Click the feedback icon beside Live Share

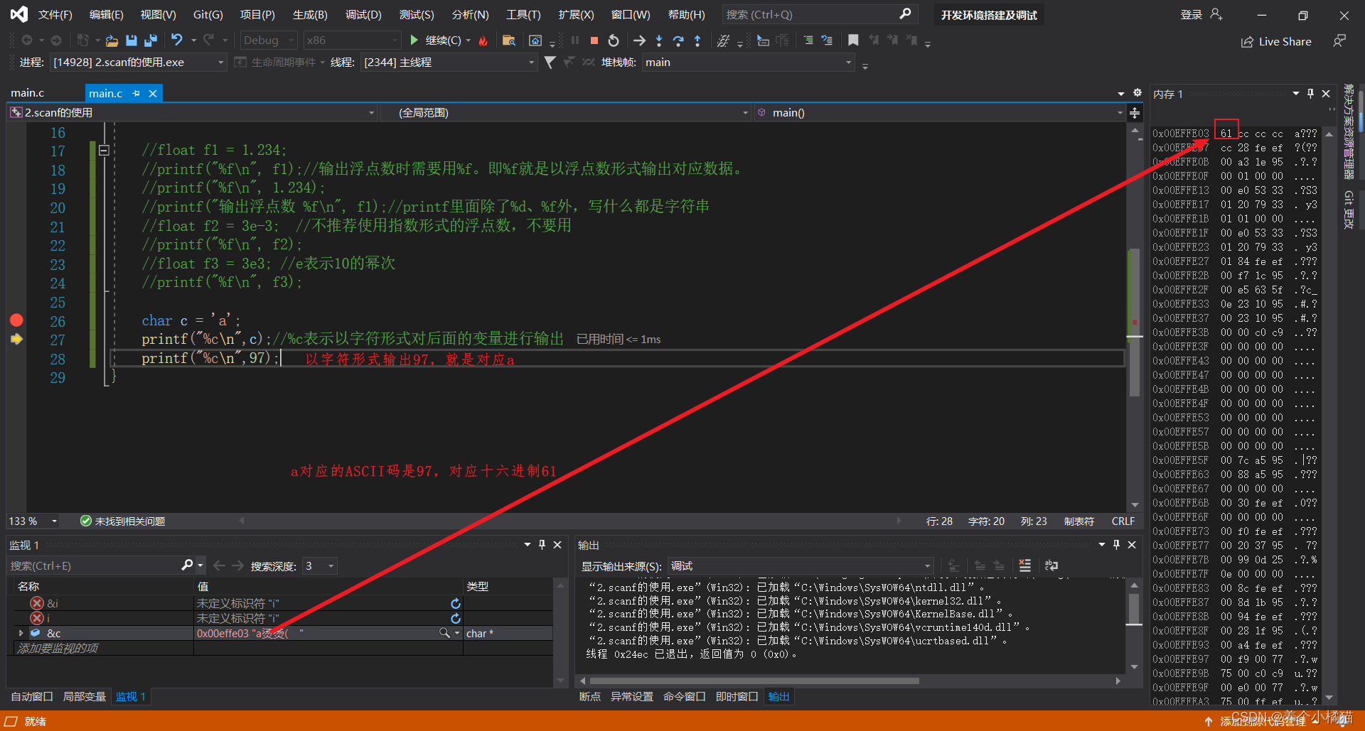pyautogui.click(x=1339, y=41)
